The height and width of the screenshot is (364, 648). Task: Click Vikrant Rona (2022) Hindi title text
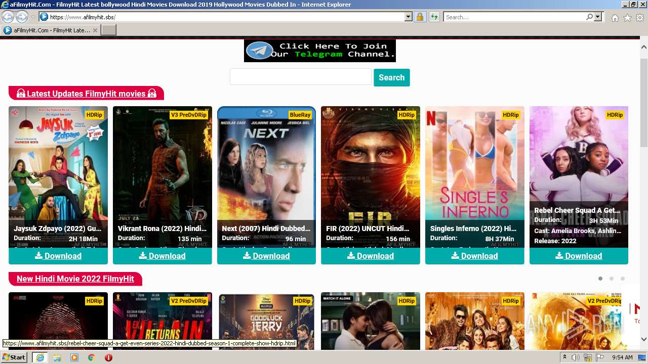click(x=163, y=229)
